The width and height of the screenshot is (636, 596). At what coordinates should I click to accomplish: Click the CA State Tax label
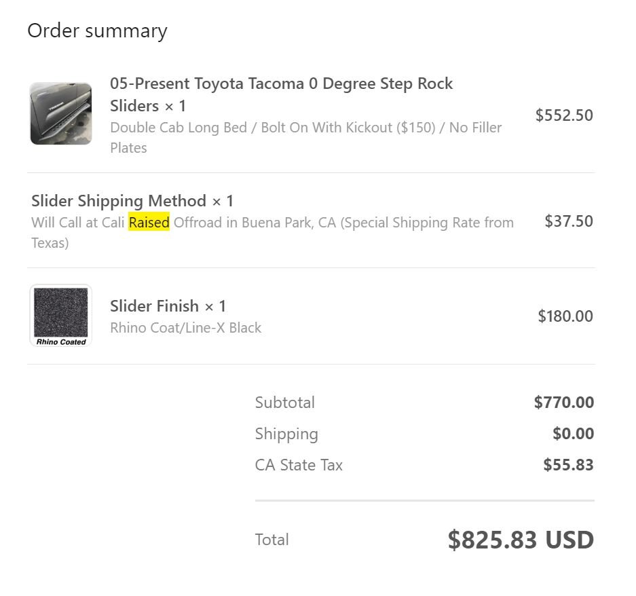coord(299,465)
